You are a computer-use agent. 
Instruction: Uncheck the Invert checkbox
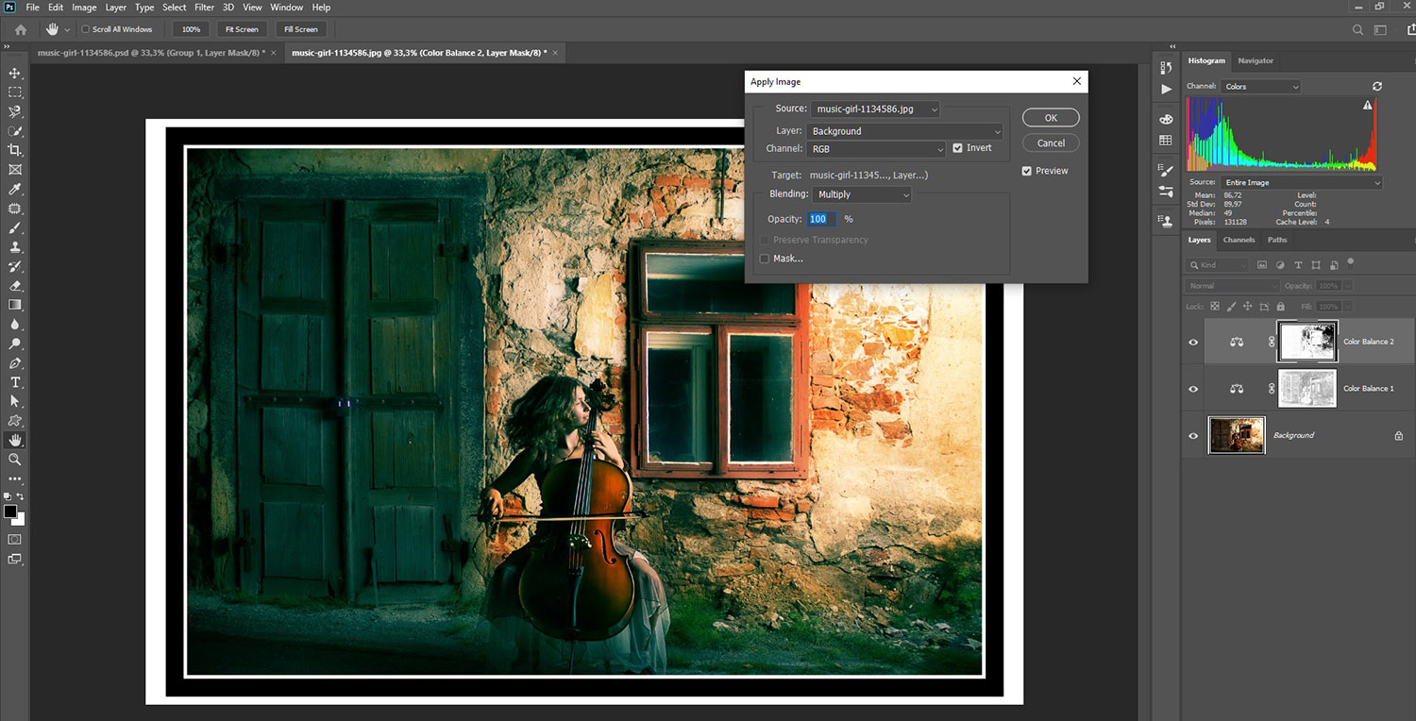957,148
